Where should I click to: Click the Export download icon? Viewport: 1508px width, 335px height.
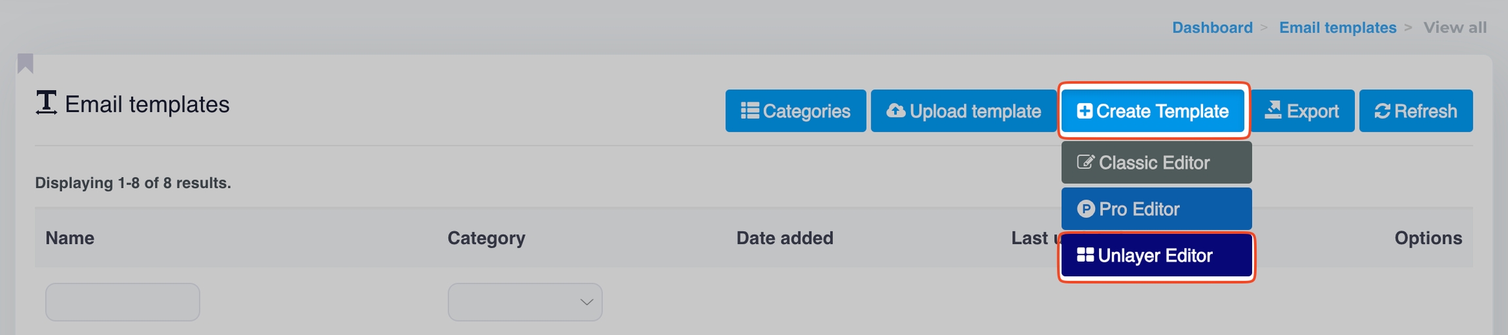point(1273,110)
